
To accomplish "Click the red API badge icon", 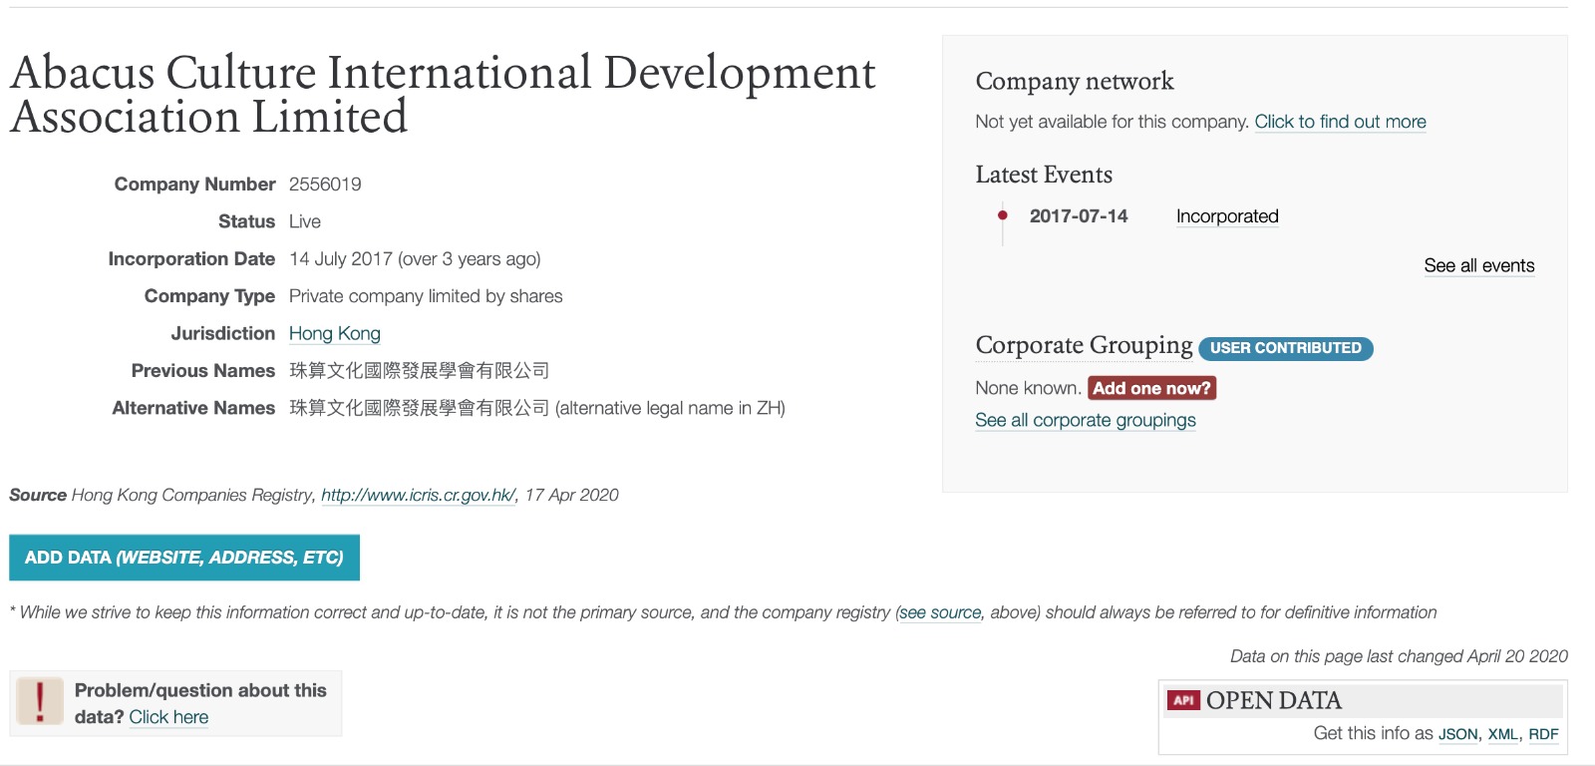I will click(1183, 700).
